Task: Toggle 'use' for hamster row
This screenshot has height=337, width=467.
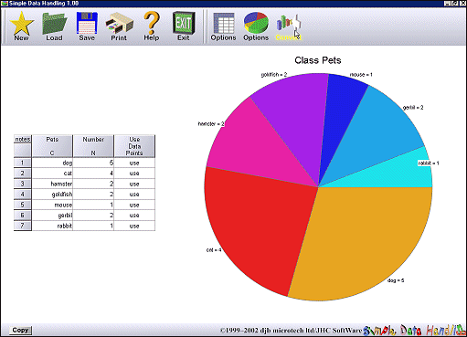Action: pyautogui.click(x=134, y=184)
